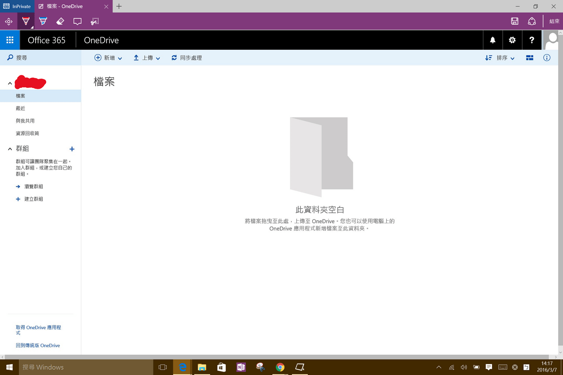Open the Office 365 app launcher grid

click(10, 40)
